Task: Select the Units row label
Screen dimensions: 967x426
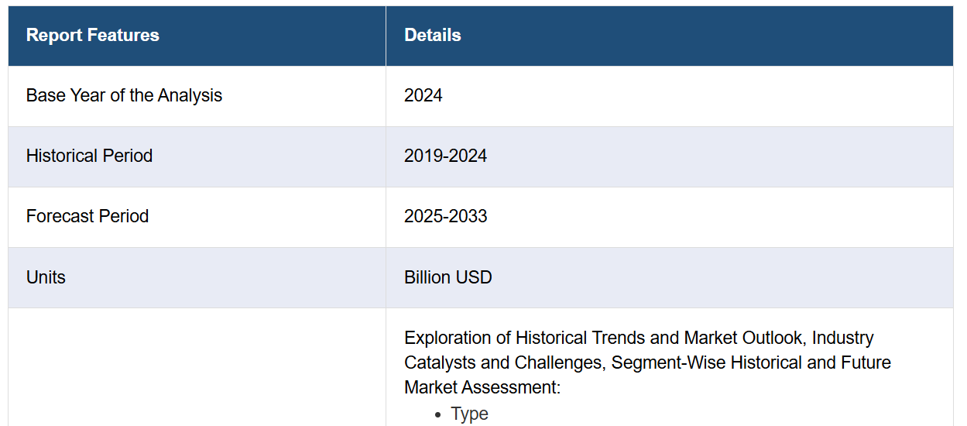Action: [46, 277]
